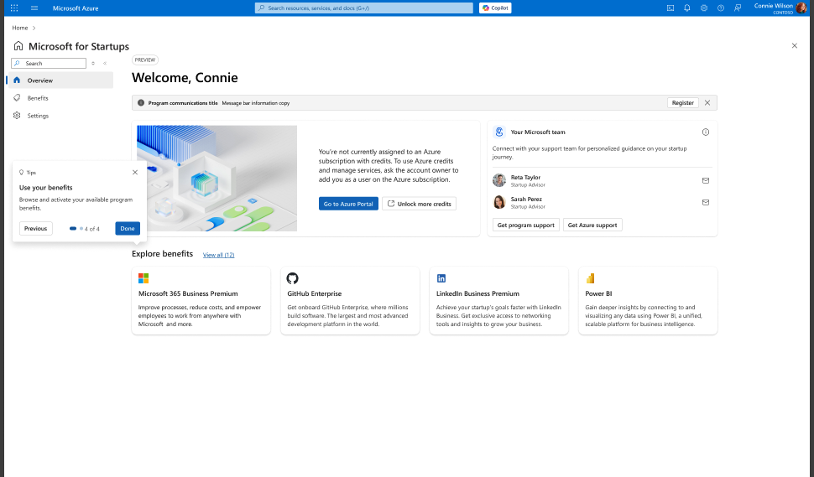Click the Register button
This screenshot has height=477, width=814.
(682, 102)
